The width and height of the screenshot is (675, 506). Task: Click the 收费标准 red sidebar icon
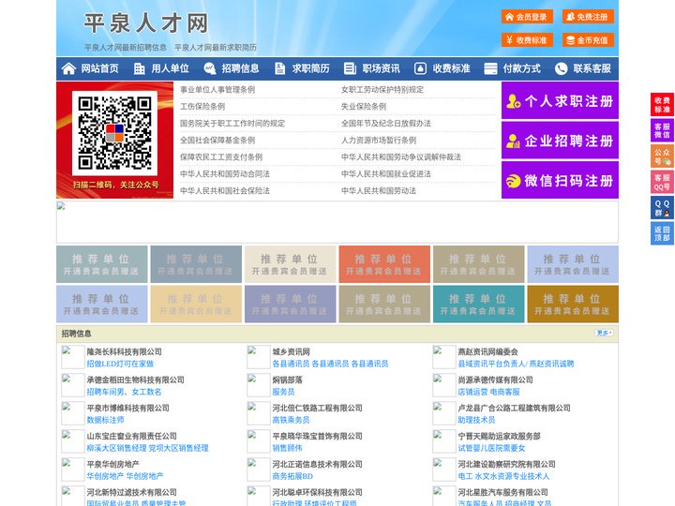(x=662, y=105)
